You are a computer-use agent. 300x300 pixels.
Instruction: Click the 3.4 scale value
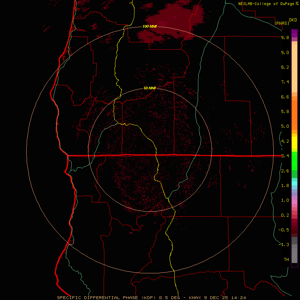pos(285,156)
